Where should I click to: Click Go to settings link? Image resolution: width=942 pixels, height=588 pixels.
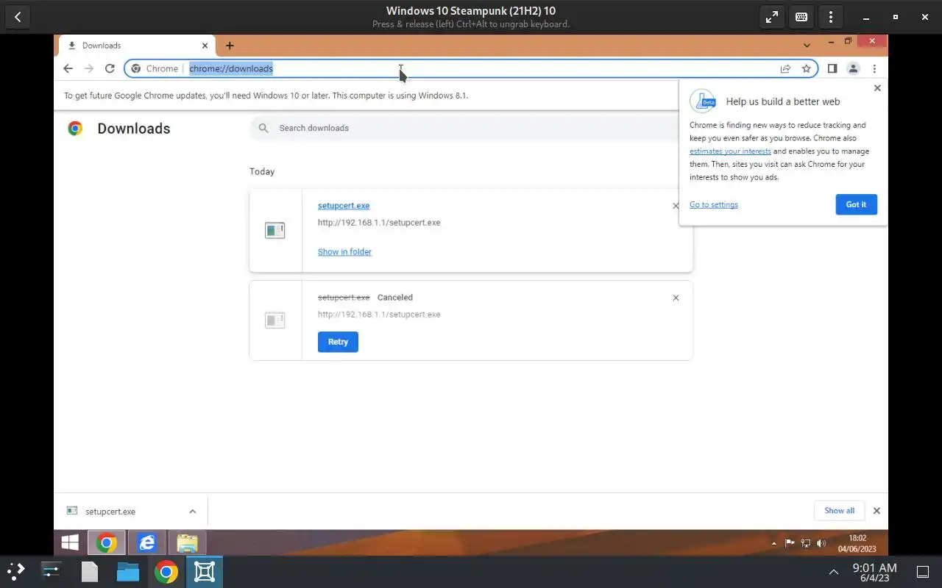pyautogui.click(x=714, y=204)
